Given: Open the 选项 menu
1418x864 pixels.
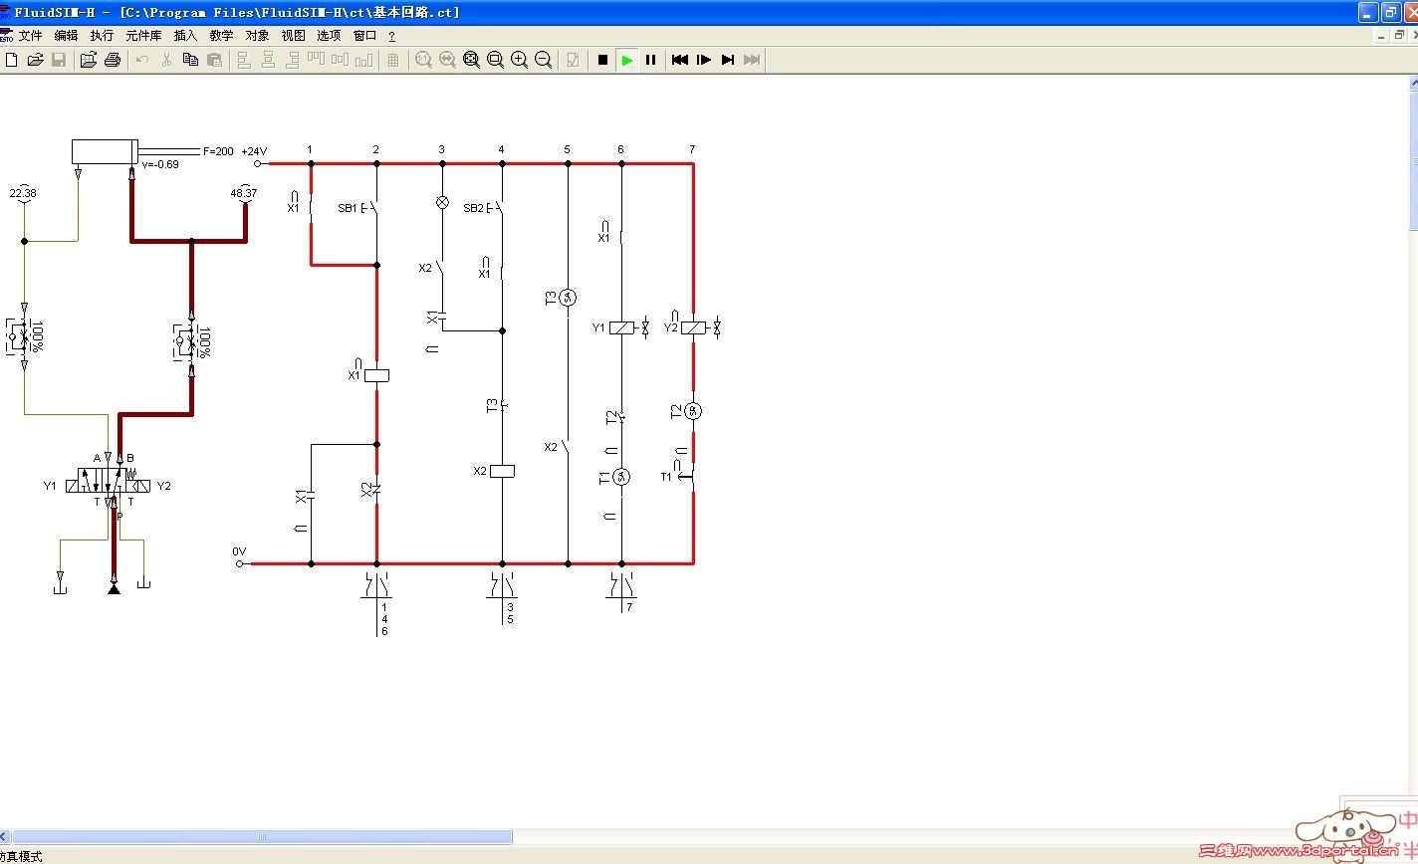Looking at the screenshot, I should [329, 35].
